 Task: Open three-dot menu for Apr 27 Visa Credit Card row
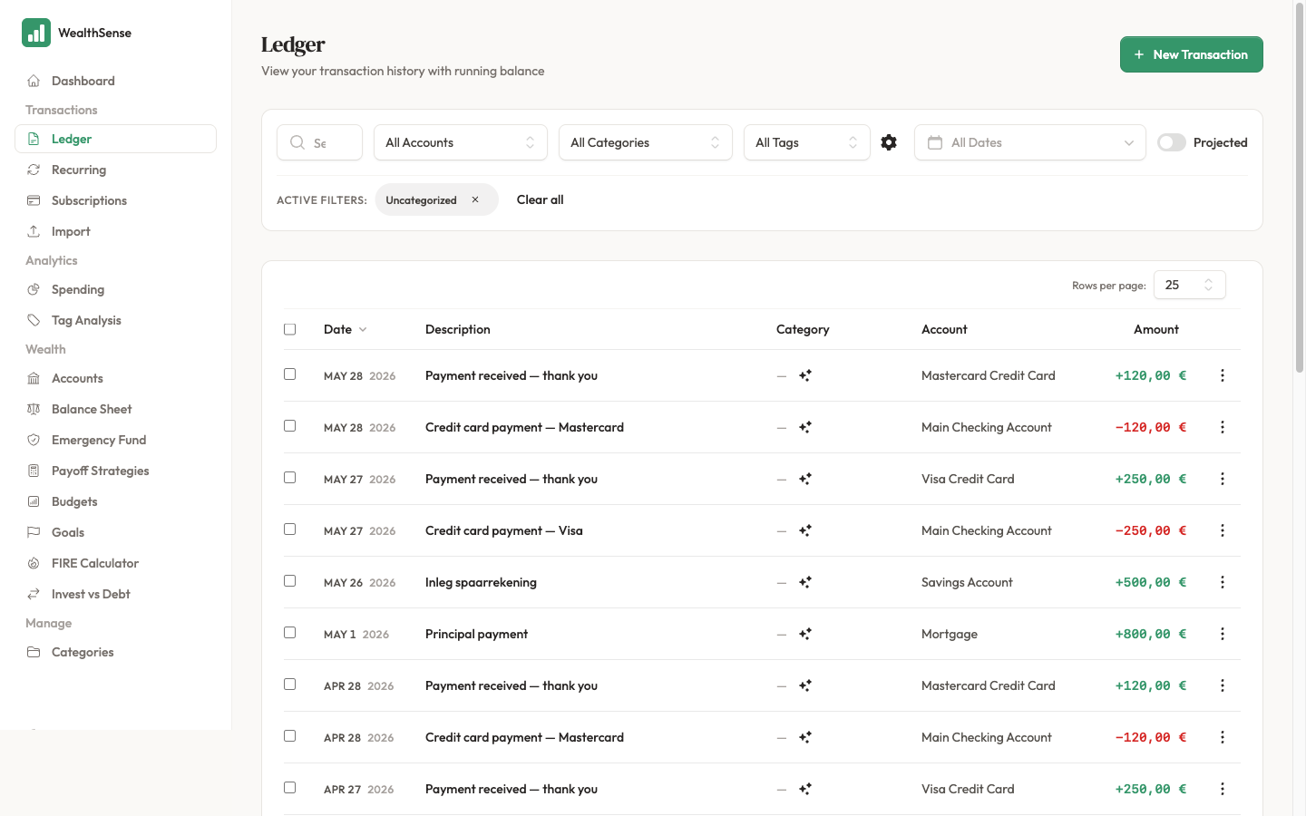coord(1223,789)
